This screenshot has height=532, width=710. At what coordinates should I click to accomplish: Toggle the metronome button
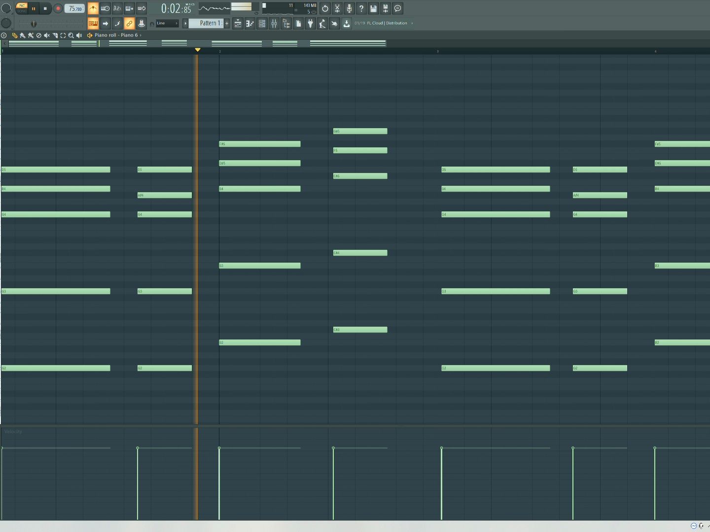(93, 8)
